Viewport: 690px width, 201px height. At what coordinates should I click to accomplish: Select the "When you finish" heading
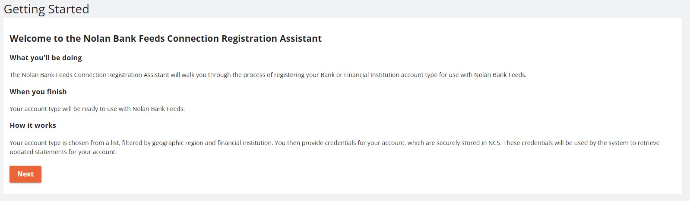(x=38, y=92)
